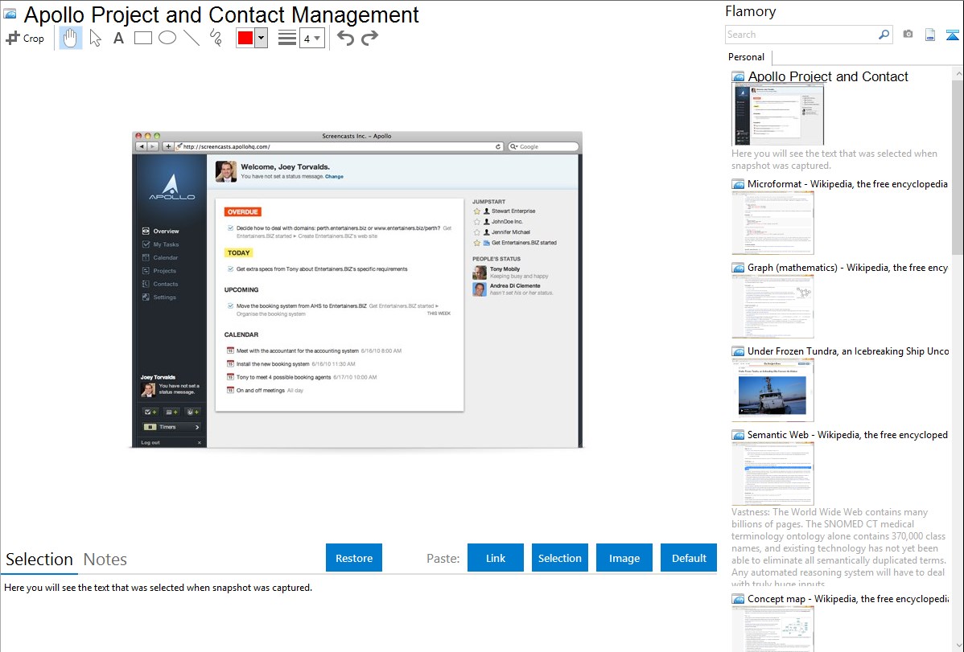Check the 'Move the booking system' task

coord(231,305)
